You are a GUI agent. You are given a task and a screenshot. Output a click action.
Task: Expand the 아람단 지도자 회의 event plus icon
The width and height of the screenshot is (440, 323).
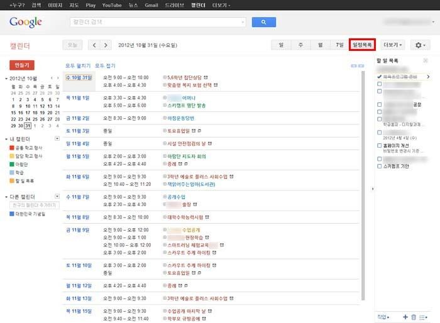pyautogui.click(x=165, y=156)
